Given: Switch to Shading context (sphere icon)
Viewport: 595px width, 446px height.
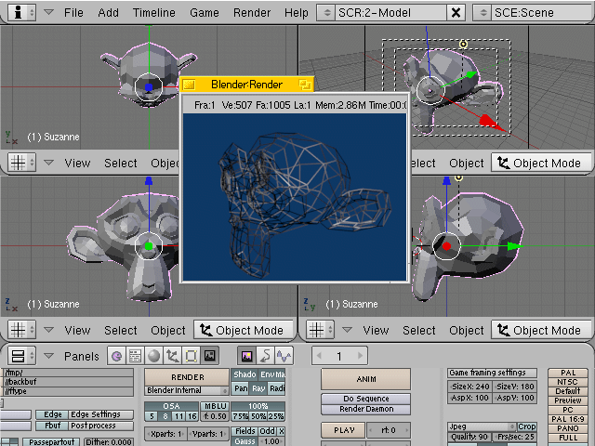Looking at the screenshot, I should coord(153,356).
